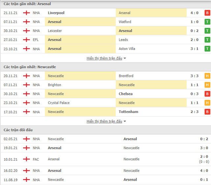Click England flag icon in Liverpool–Arsenal row
The image size is (211, 185).
(x=26, y=13)
